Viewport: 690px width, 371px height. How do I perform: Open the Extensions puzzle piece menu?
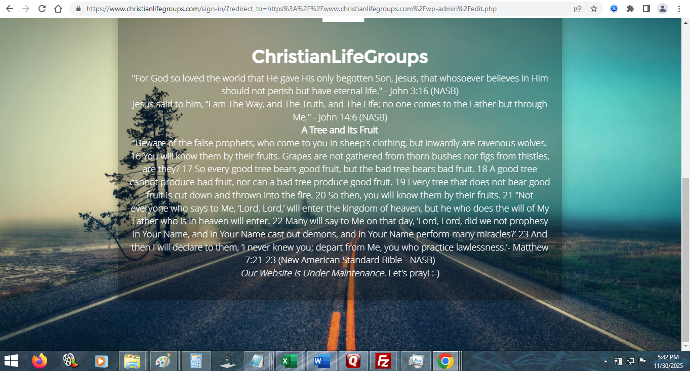pos(630,9)
